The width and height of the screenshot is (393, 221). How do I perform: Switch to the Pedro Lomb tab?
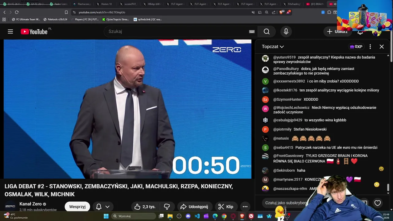coord(58,4)
